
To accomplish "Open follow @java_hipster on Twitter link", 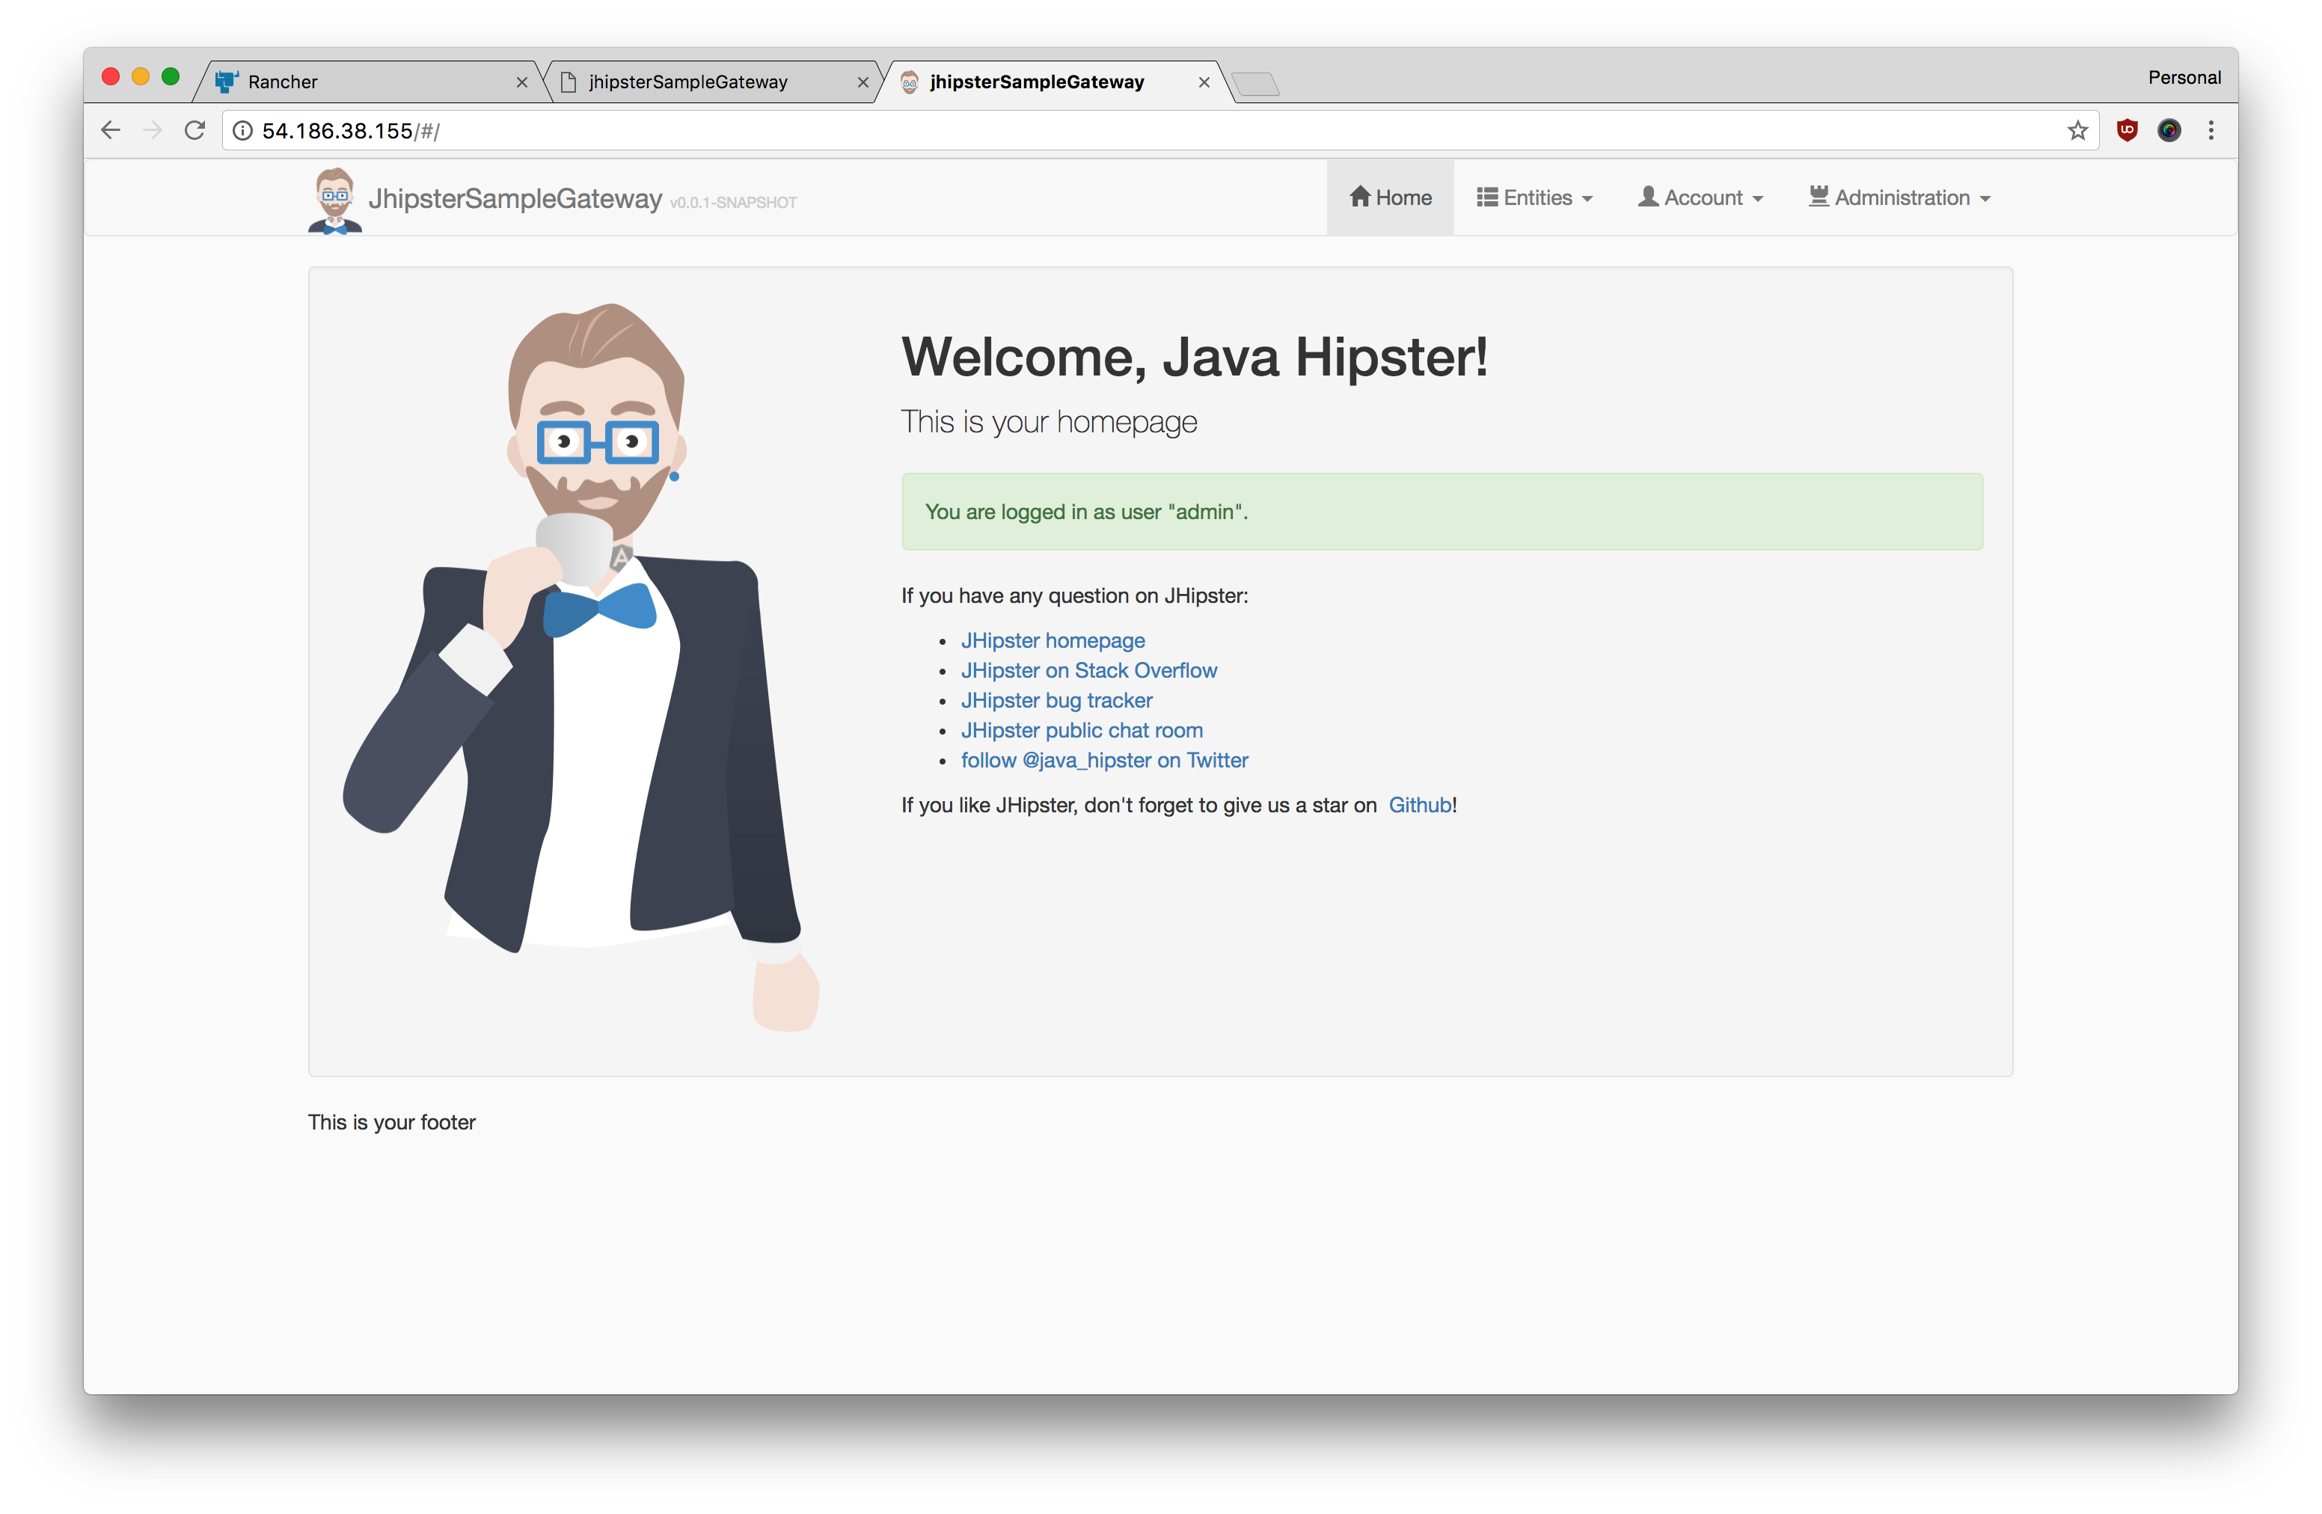I will [1104, 760].
